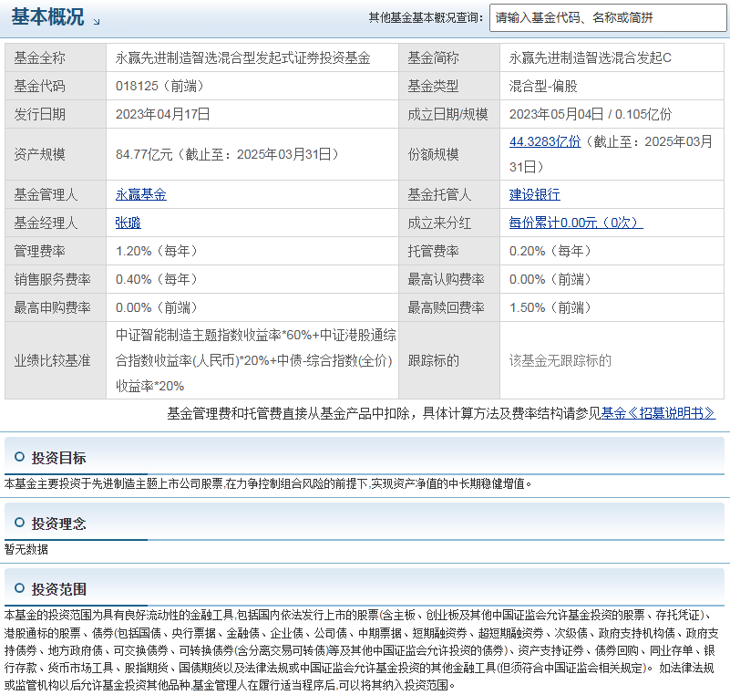
Task: Click the small arrow icon beside 基本概况
Action: 97,21
